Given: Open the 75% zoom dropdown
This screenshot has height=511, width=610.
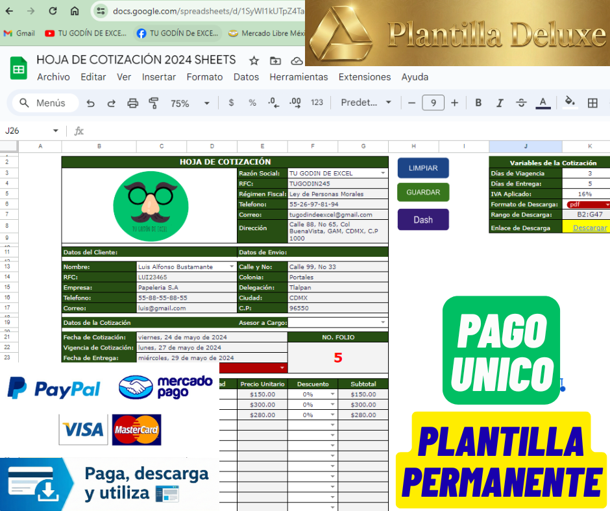Looking at the screenshot, I should (x=190, y=103).
